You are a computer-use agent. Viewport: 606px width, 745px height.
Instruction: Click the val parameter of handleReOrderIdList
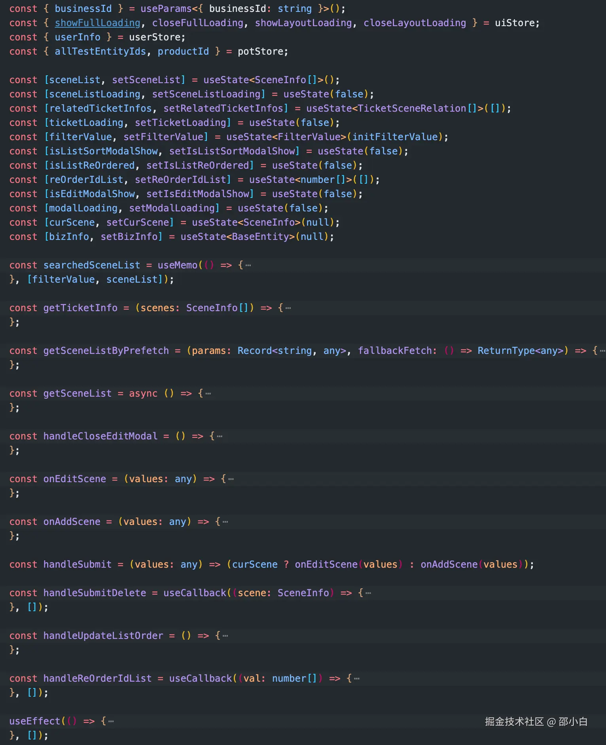[x=252, y=678]
